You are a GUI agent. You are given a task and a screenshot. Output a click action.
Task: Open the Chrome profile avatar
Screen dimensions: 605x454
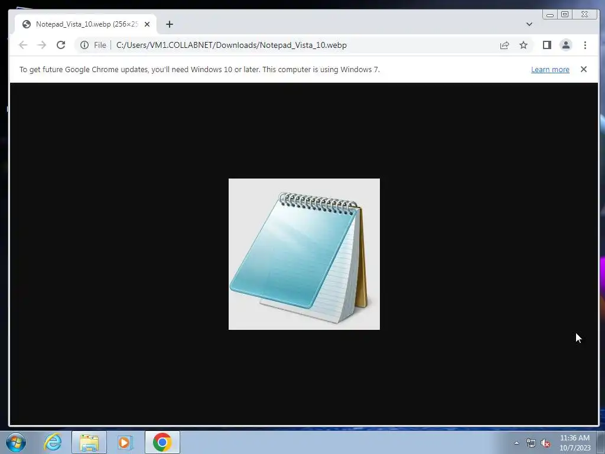[x=565, y=45]
